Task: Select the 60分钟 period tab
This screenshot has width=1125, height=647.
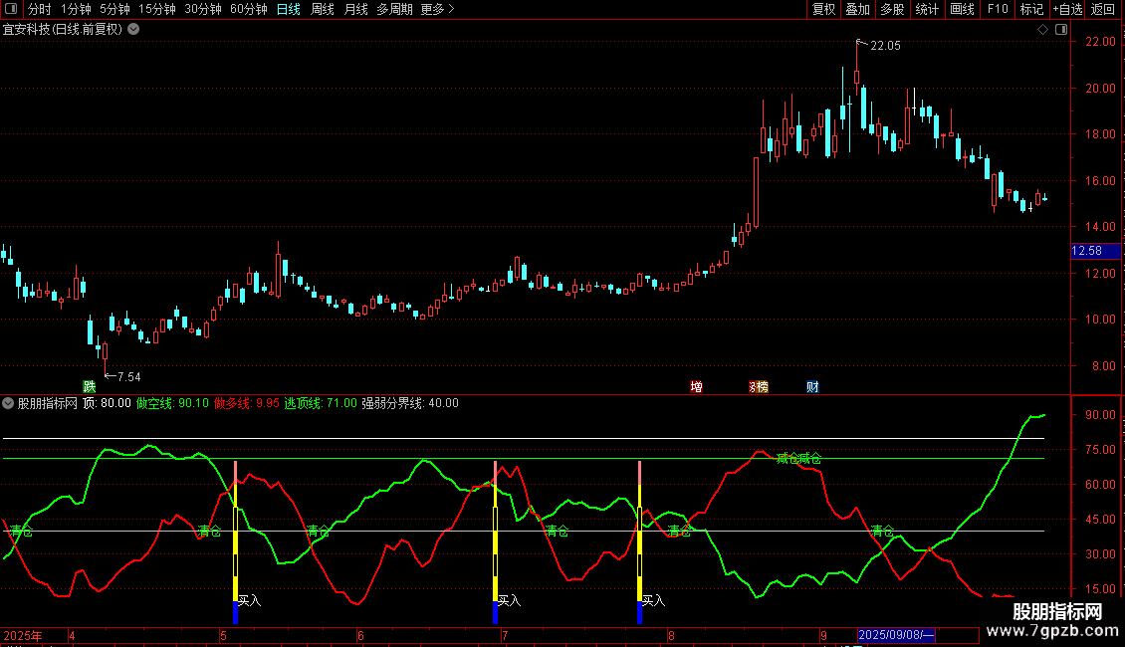Action: pyautogui.click(x=248, y=9)
